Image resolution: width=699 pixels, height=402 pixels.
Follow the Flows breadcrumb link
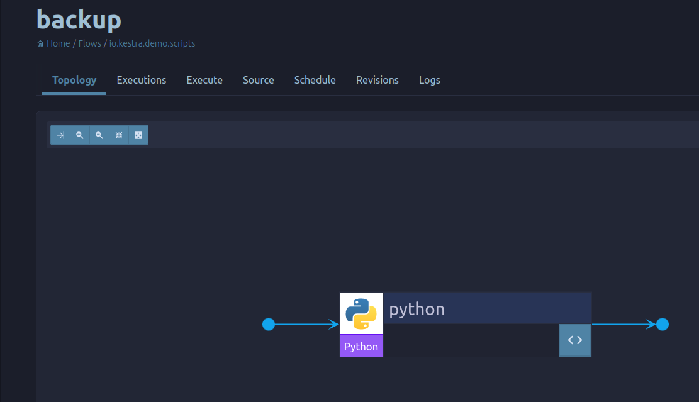click(89, 43)
